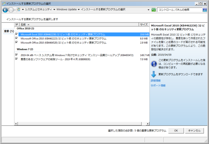This screenshot has height=144, width=209.
Task: Click the blue restart-required info icon
Action: (154, 64)
